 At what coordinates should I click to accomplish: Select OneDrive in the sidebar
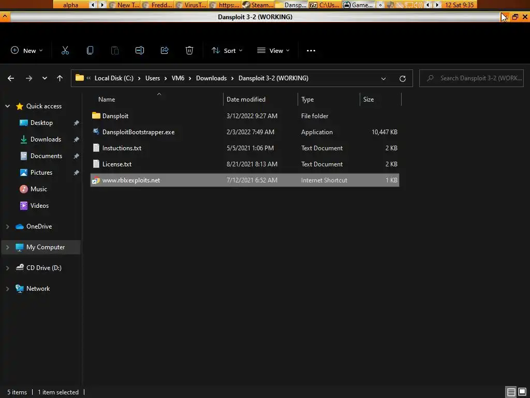coord(39,226)
